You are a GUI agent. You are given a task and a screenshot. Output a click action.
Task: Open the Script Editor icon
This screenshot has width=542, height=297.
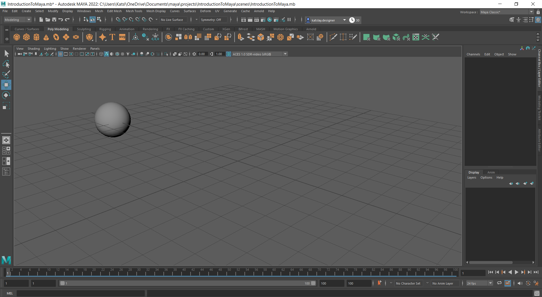point(537,293)
